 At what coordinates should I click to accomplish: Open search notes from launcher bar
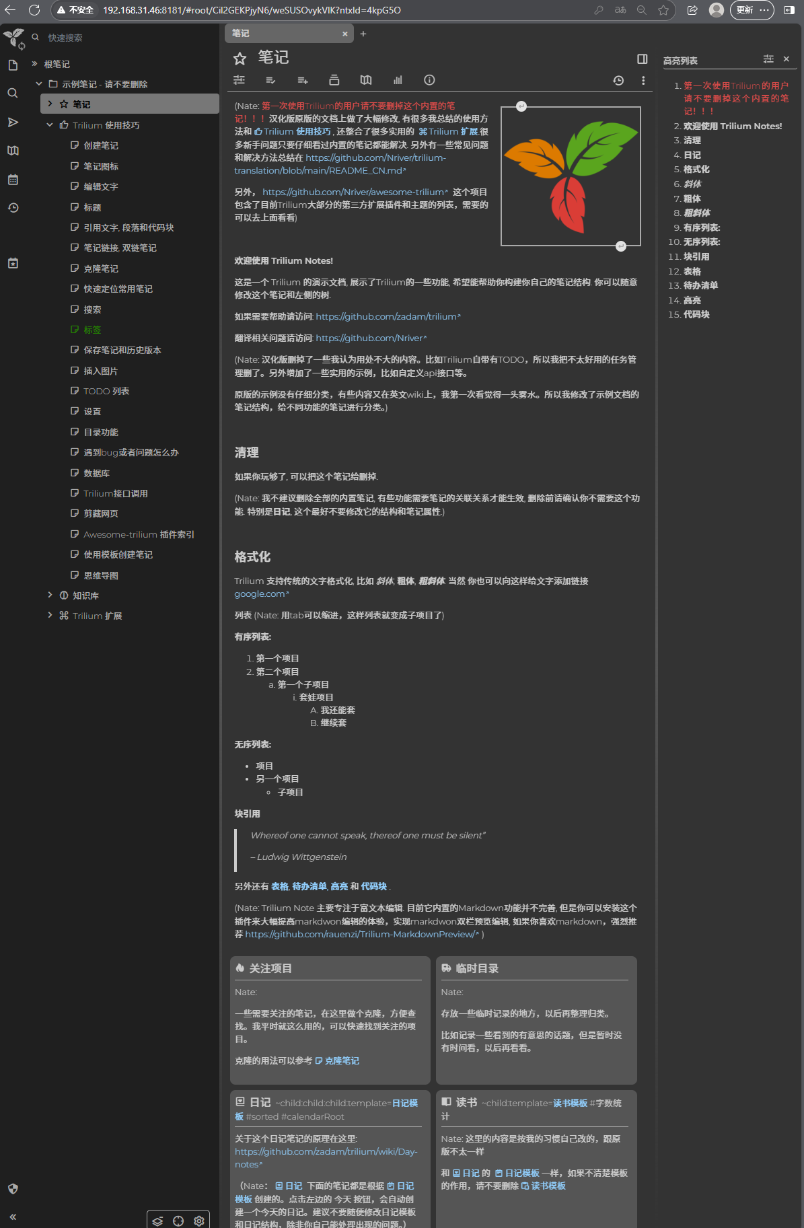pyautogui.click(x=13, y=94)
